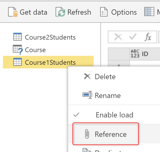The width and height of the screenshot is (160, 152).
Task: Click row number 1 in the data grid
Action: [x=119, y=65]
